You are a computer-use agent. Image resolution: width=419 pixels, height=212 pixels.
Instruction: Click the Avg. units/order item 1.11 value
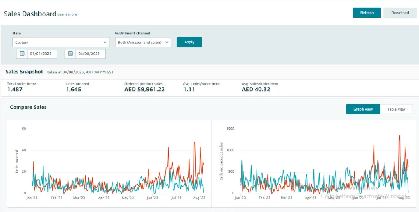189,90
